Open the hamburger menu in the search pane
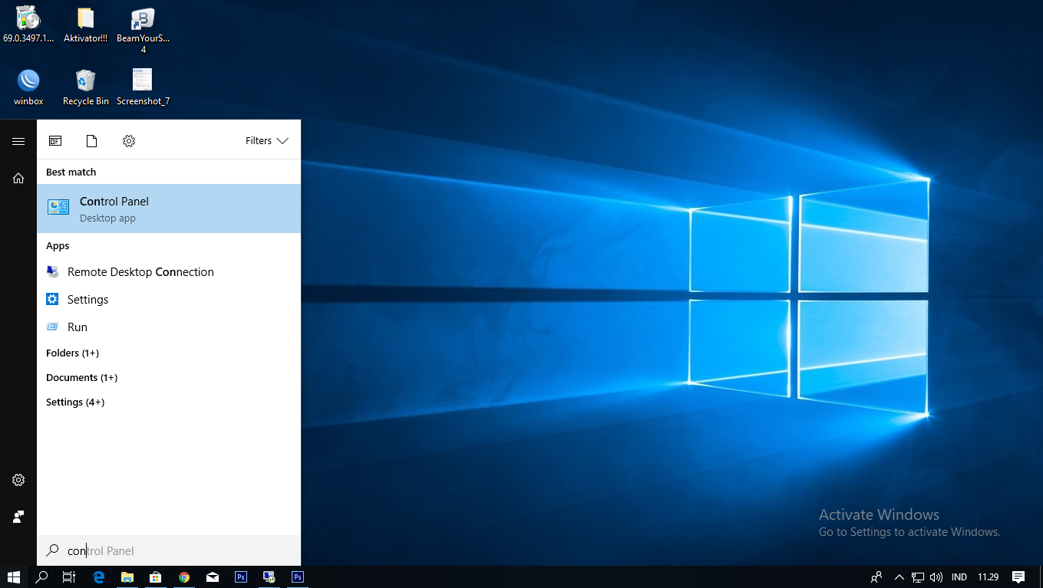 [x=18, y=140]
